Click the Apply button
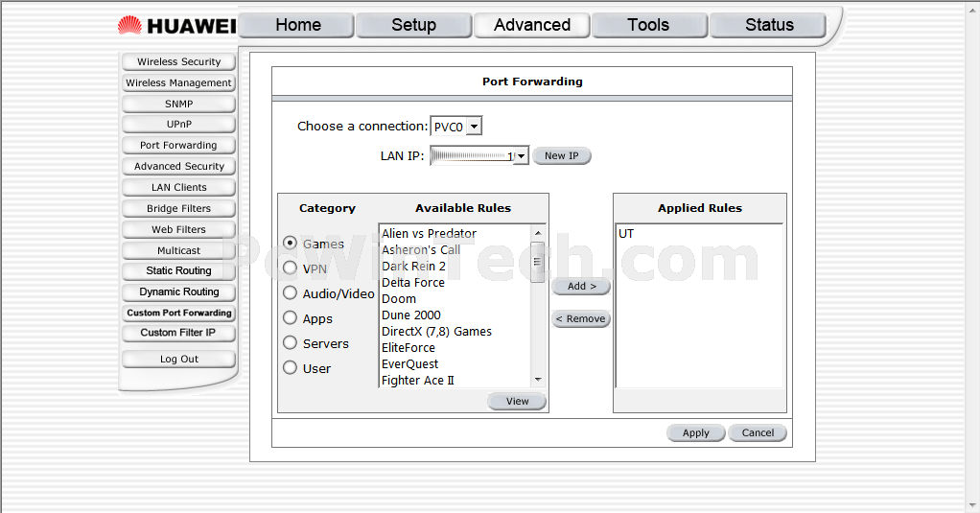Screen dimensions: 980x513 click(695, 433)
